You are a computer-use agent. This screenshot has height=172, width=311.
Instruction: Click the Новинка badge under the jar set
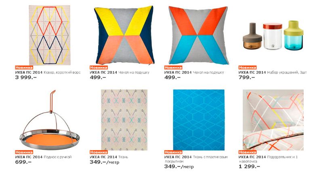point(248,68)
